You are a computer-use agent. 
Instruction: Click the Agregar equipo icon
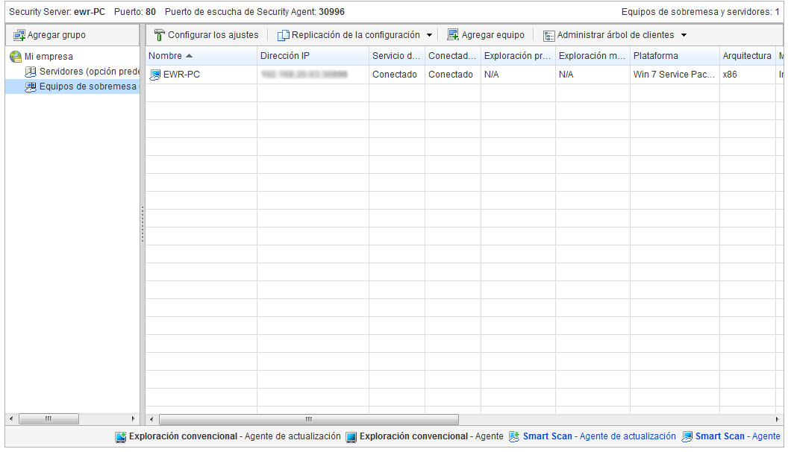[453, 35]
